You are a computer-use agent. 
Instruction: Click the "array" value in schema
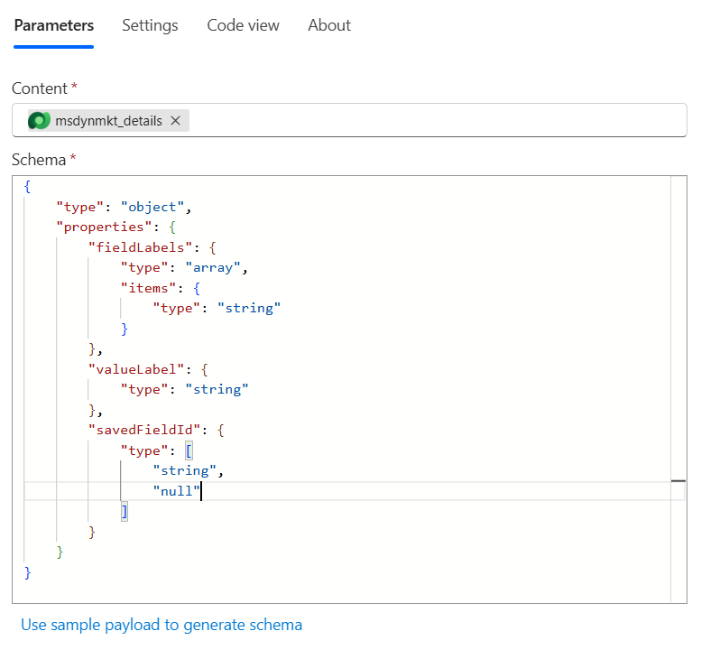point(215,267)
